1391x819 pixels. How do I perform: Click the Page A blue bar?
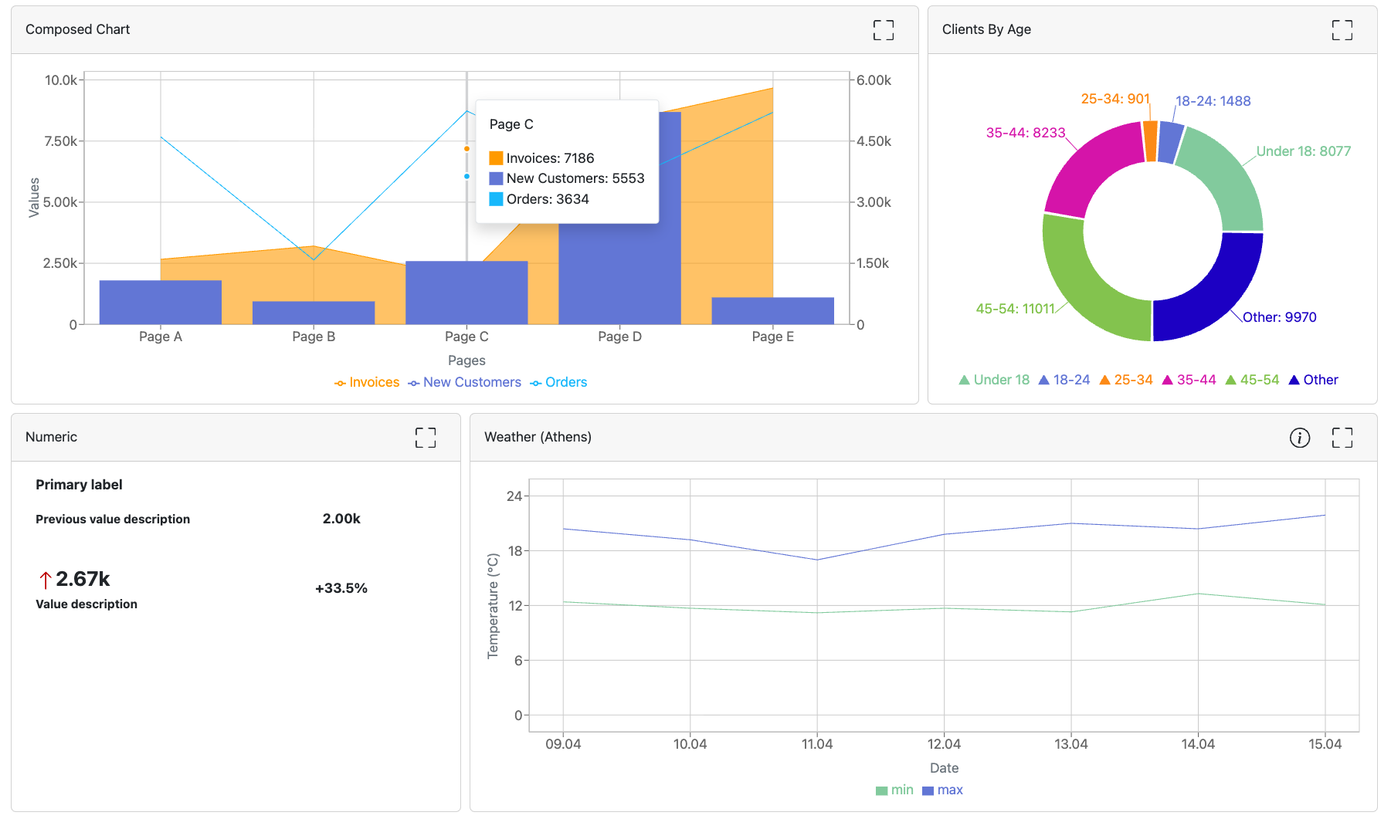click(x=161, y=303)
